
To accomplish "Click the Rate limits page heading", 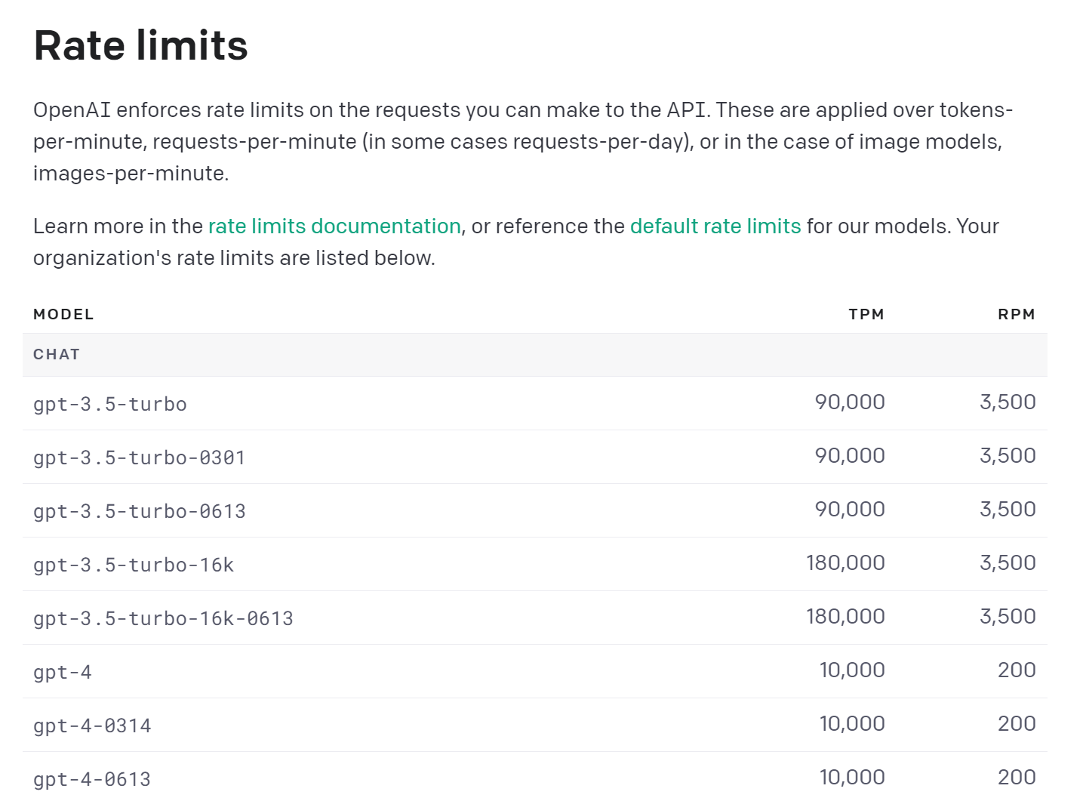I will pyautogui.click(x=141, y=45).
